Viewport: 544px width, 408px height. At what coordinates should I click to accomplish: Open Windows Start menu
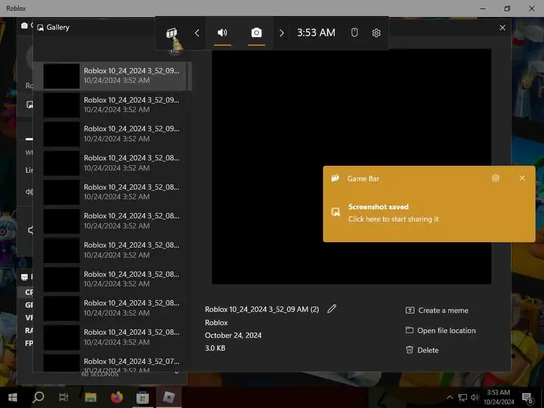pyautogui.click(x=13, y=397)
